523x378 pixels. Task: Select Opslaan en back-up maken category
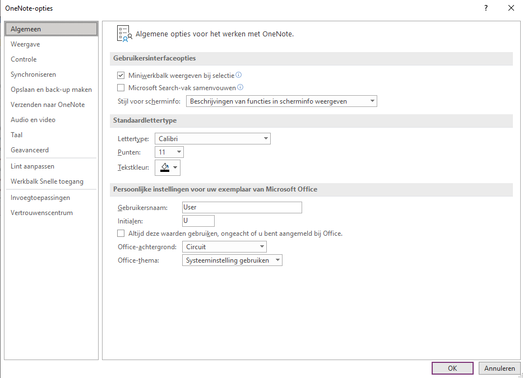pos(52,90)
